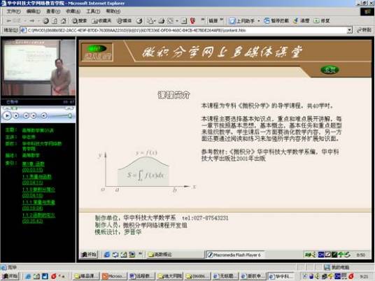
Task: Click the previous track media button
Action: [26, 116]
